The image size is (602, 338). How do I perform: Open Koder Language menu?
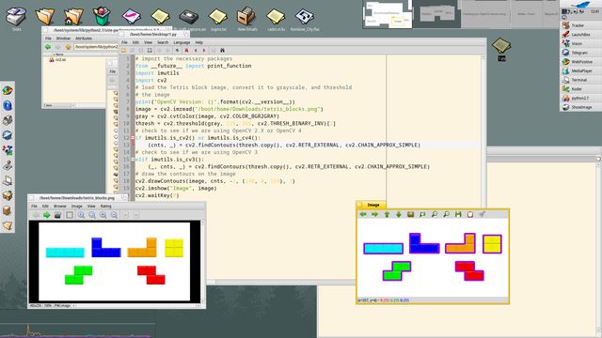click(x=182, y=42)
